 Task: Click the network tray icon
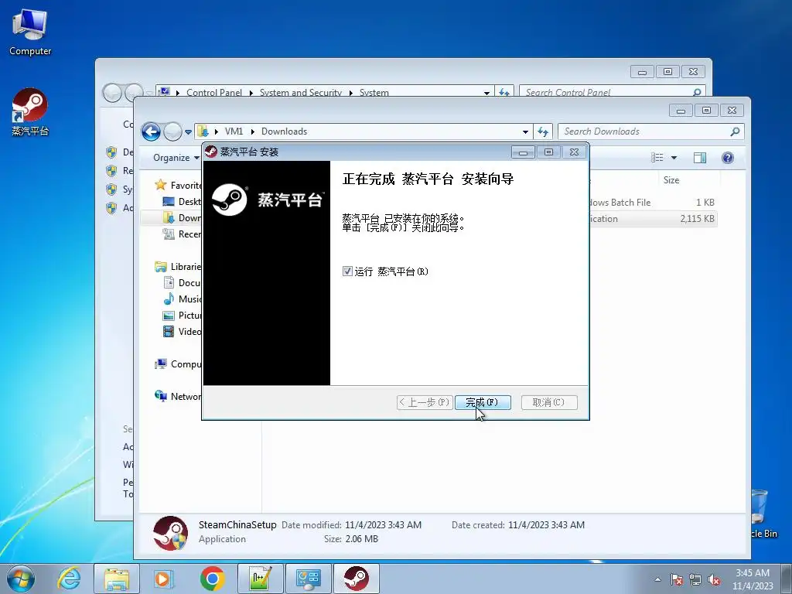(695, 579)
